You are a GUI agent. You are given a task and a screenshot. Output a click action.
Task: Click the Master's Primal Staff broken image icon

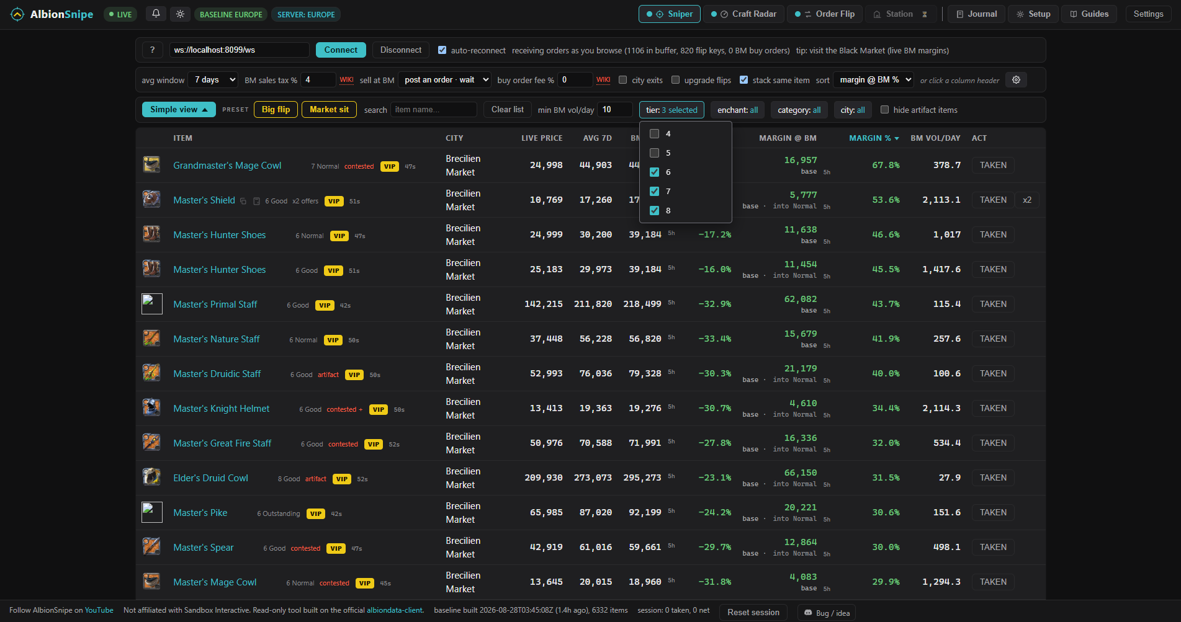point(151,304)
